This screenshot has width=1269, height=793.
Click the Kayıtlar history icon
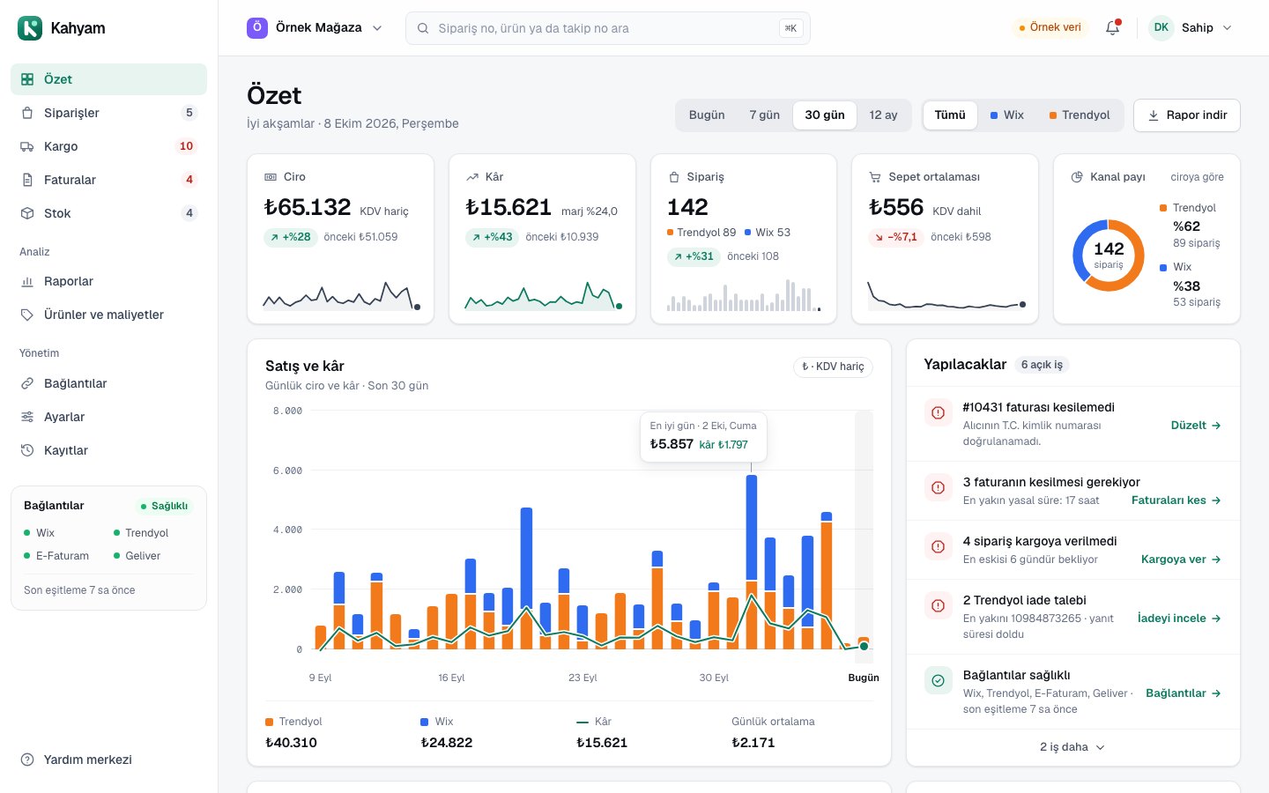[27, 450]
